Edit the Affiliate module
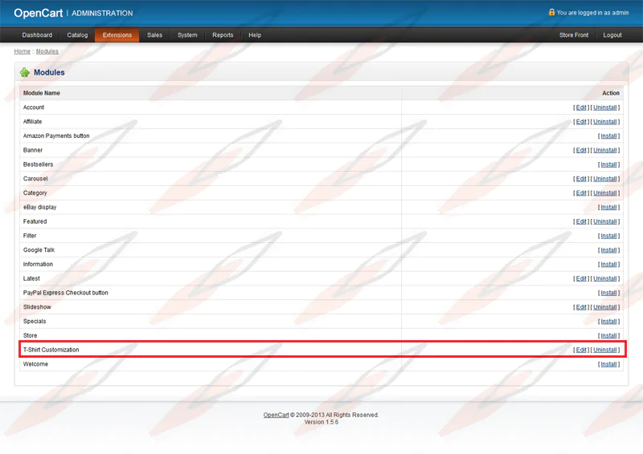Viewport: 643px width, 454px height. [x=581, y=122]
